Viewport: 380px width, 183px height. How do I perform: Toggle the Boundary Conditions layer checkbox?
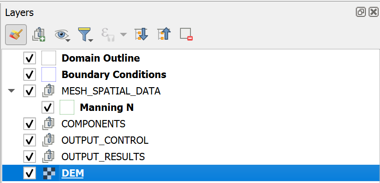pos(30,74)
